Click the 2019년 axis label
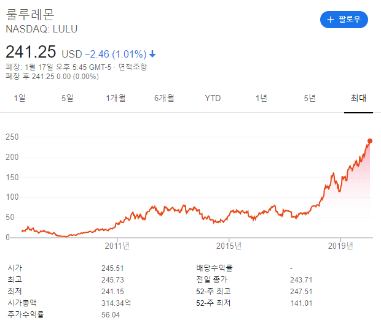 pos(340,246)
